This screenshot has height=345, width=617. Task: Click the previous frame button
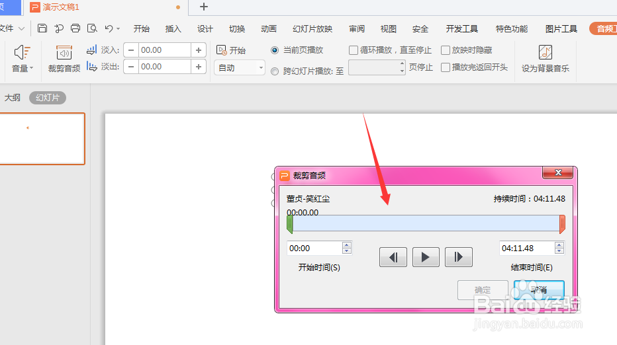[393, 257]
